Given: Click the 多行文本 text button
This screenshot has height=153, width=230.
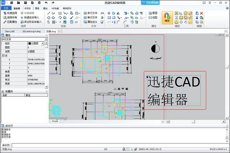Looking at the screenshot, I should tap(90, 13).
